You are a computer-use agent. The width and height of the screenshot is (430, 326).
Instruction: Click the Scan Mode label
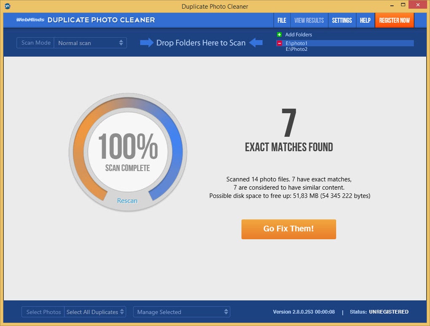point(36,43)
